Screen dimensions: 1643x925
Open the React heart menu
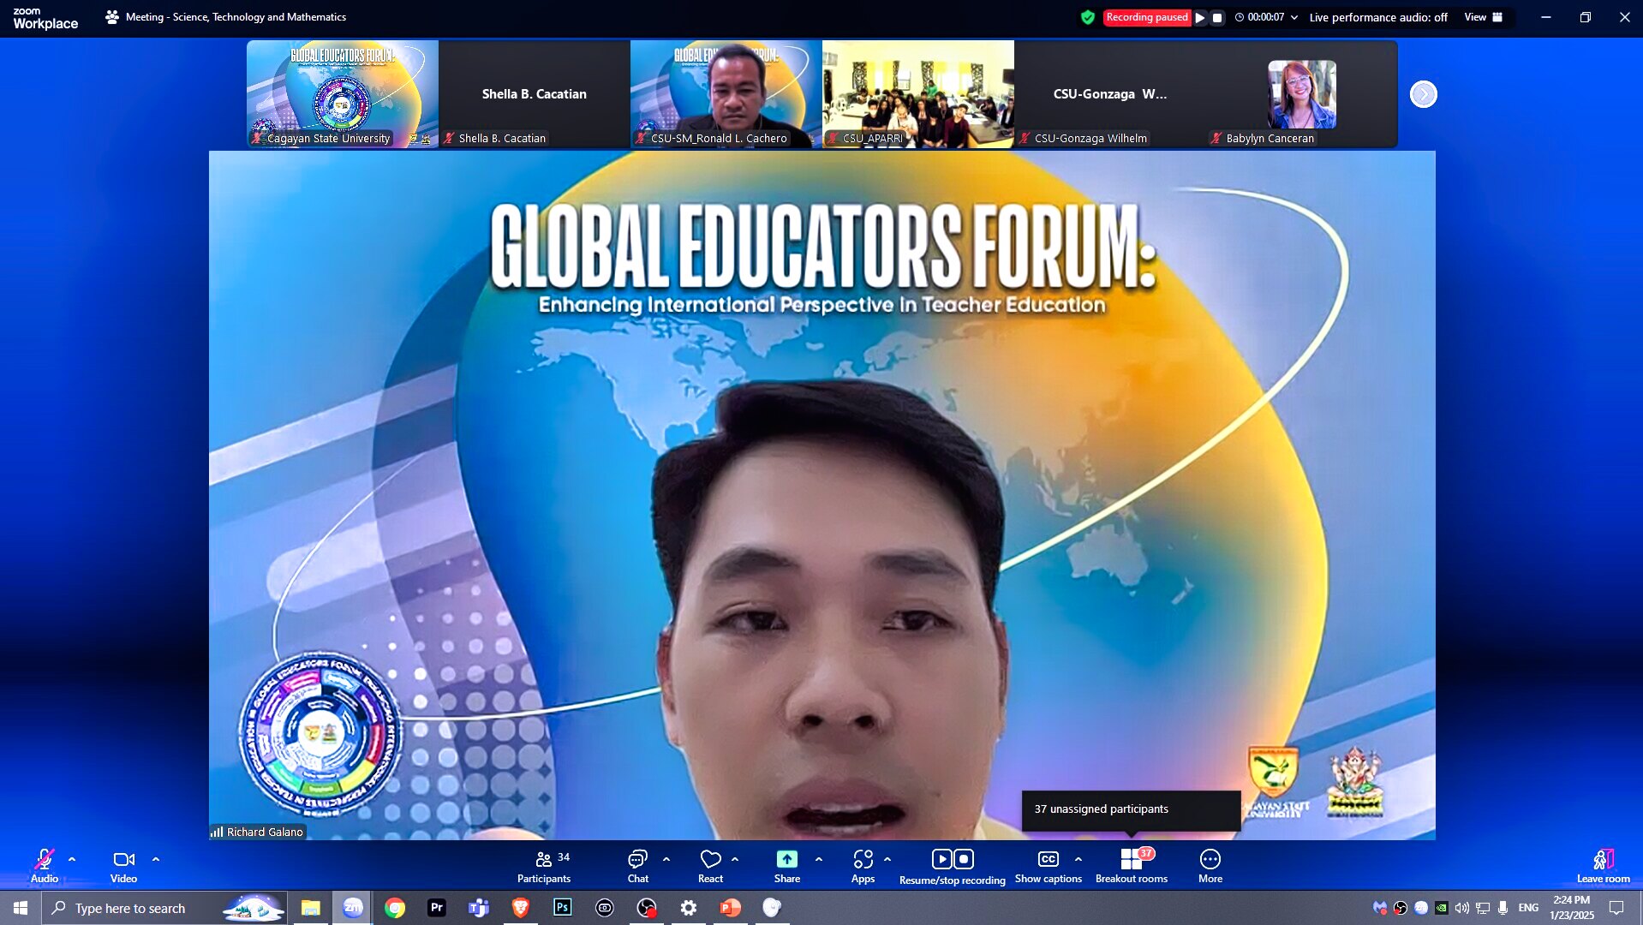710,865
